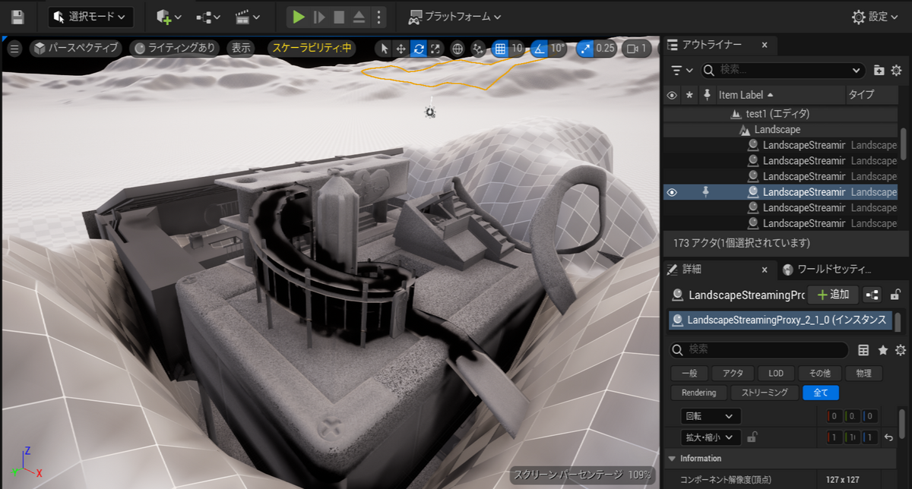912x489 pixels.
Task: Open the outliner settings gear
Action: tap(897, 70)
